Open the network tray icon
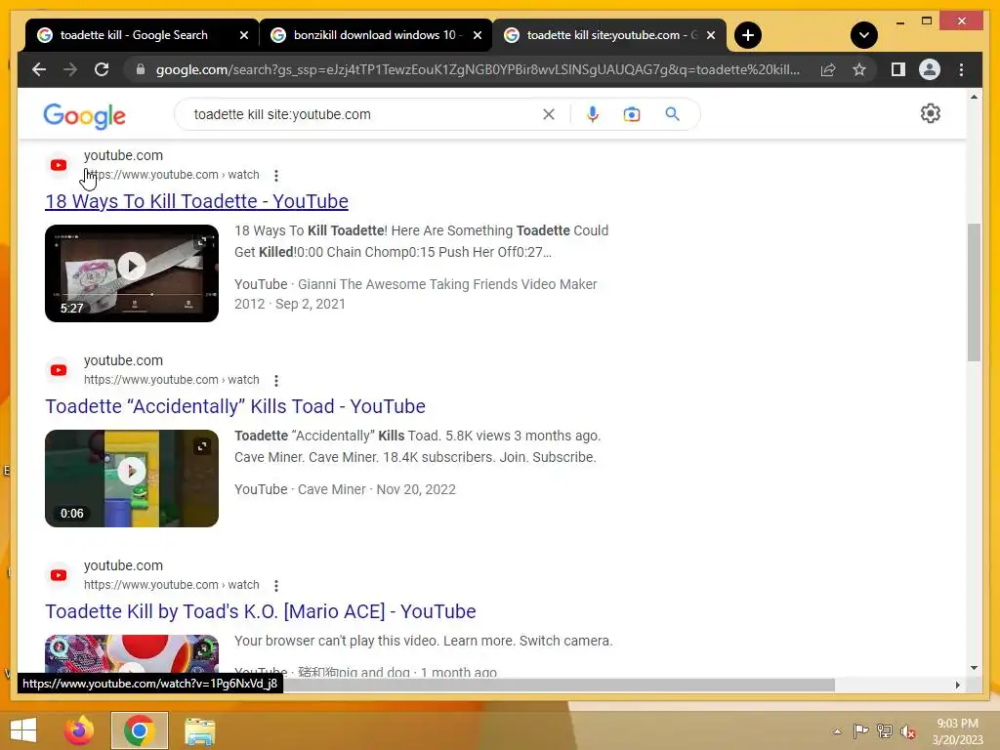Screen dimensions: 1000x750 [885, 731]
